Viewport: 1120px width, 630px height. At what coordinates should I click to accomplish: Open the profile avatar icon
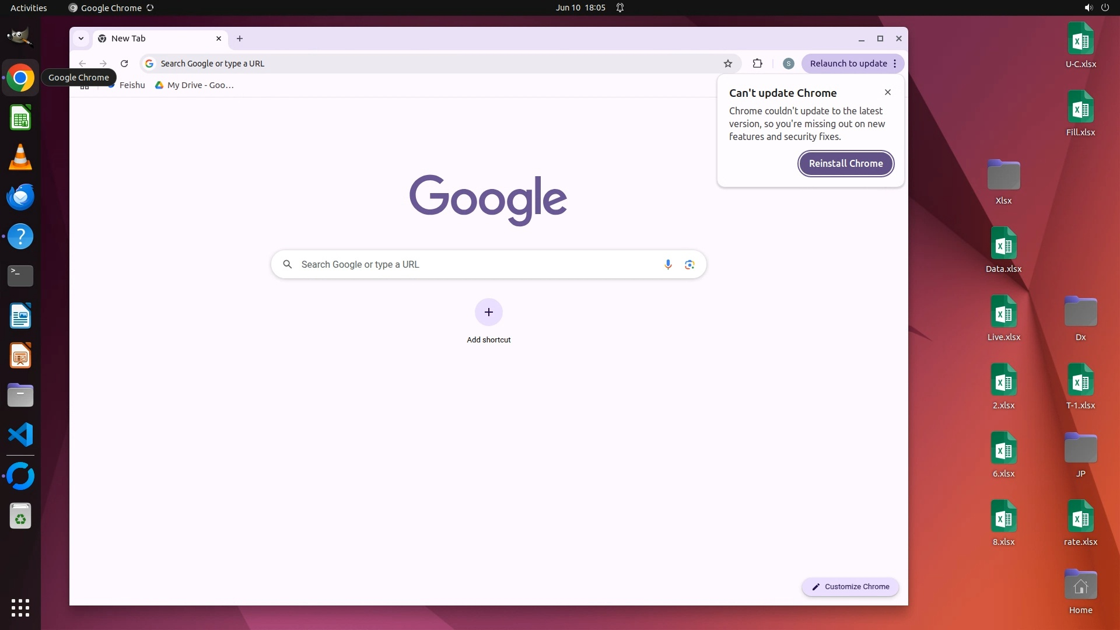pyautogui.click(x=788, y=64)
